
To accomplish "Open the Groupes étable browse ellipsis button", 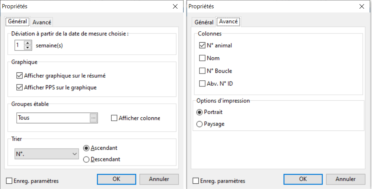I will pyautogui.click(x=93, y=118).
